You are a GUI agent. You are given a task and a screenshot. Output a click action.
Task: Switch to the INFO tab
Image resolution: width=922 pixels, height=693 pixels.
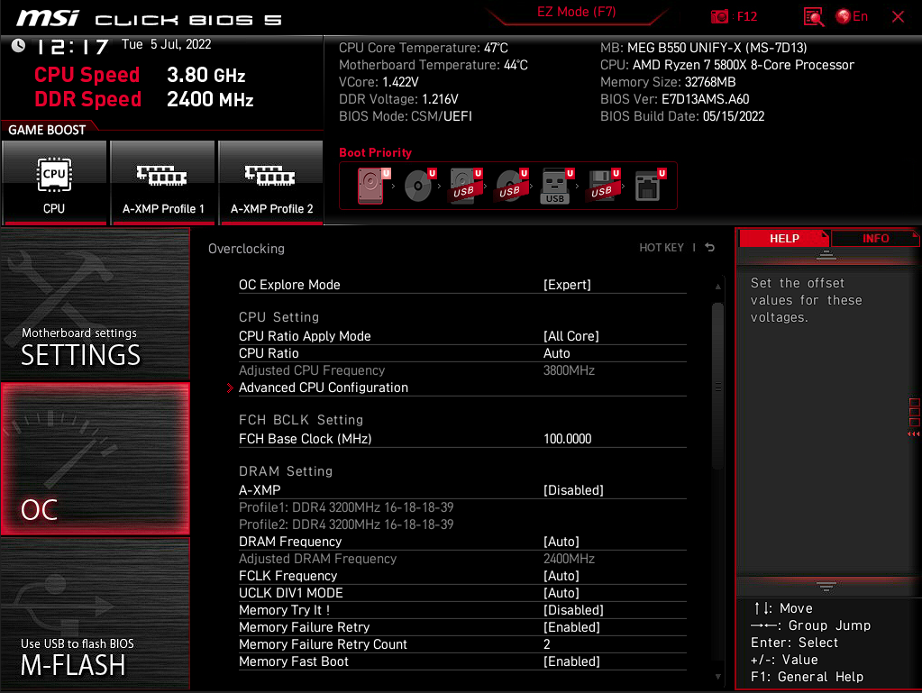click(875, 238)
